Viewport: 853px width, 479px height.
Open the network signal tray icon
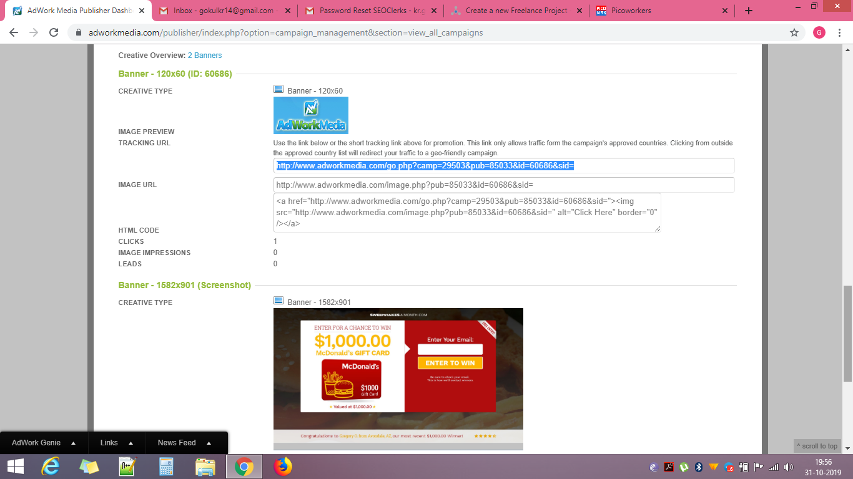[x=774, y=467]
